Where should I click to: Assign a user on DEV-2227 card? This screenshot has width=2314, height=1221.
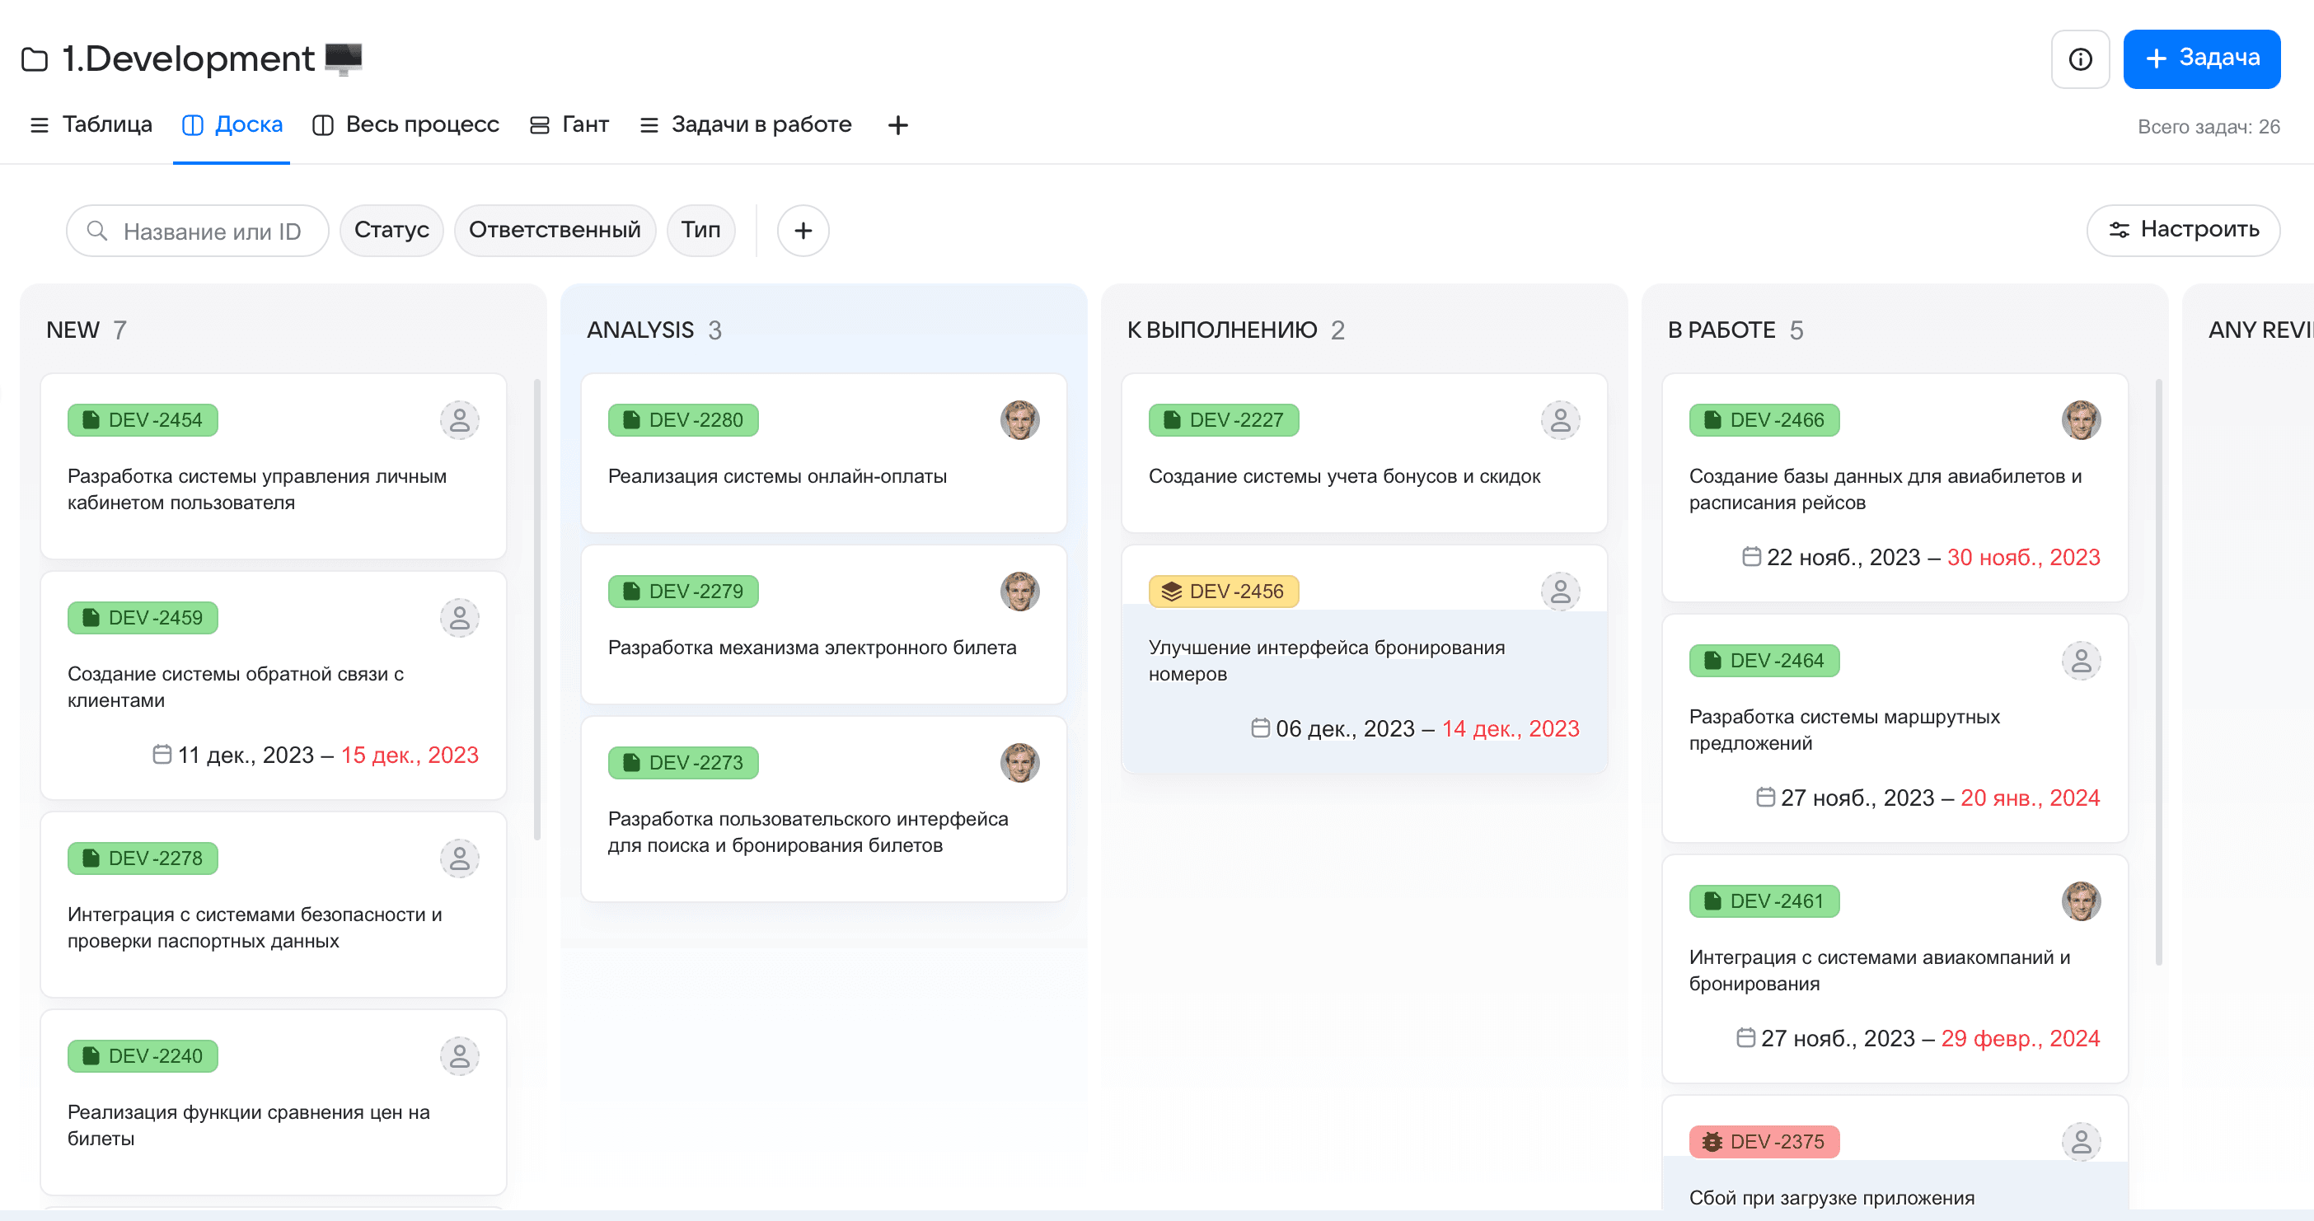[1560, 420]
